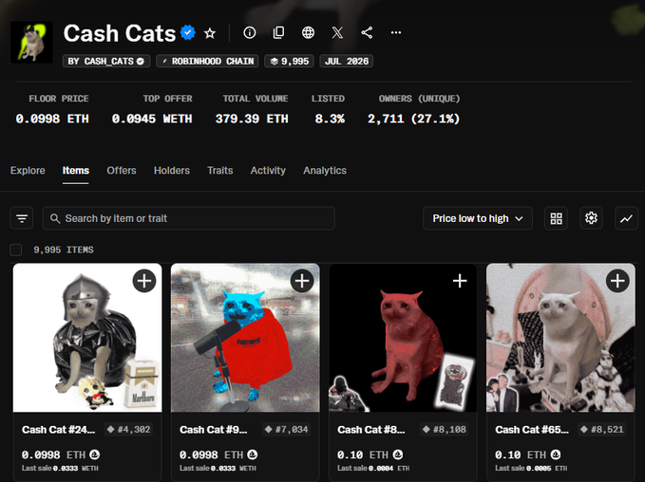Click Last sale 0.0004 ETH text
The image size is (645, 482).
[373, 468]
